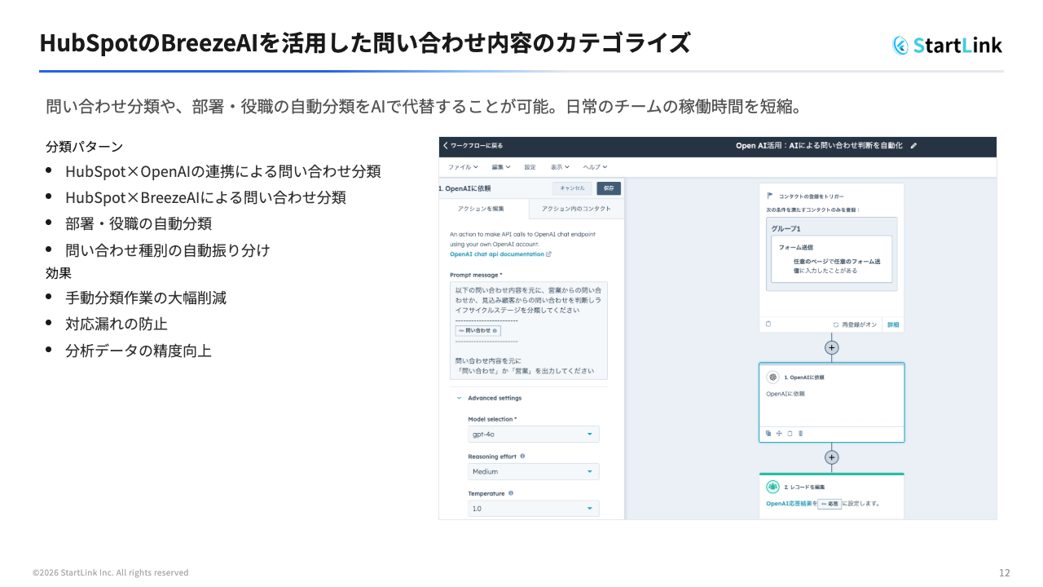Click the 問い合わせ token in the prompt

point(477,330)
